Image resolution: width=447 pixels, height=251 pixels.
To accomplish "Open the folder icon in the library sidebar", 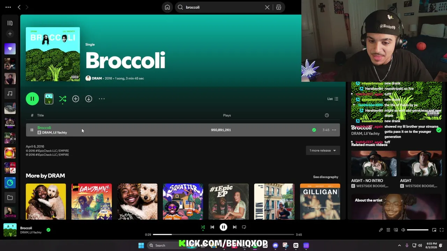I will pyautogui.click(x=10, y=198).
